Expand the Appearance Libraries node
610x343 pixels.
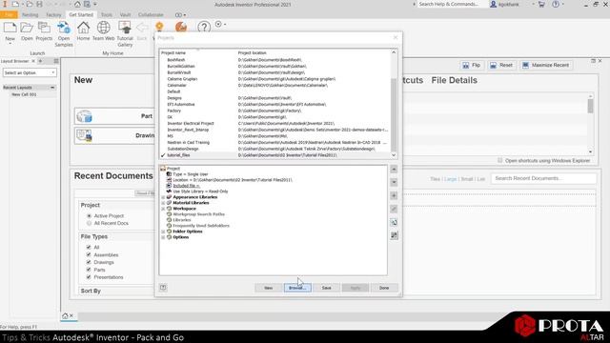click(163, 197)
